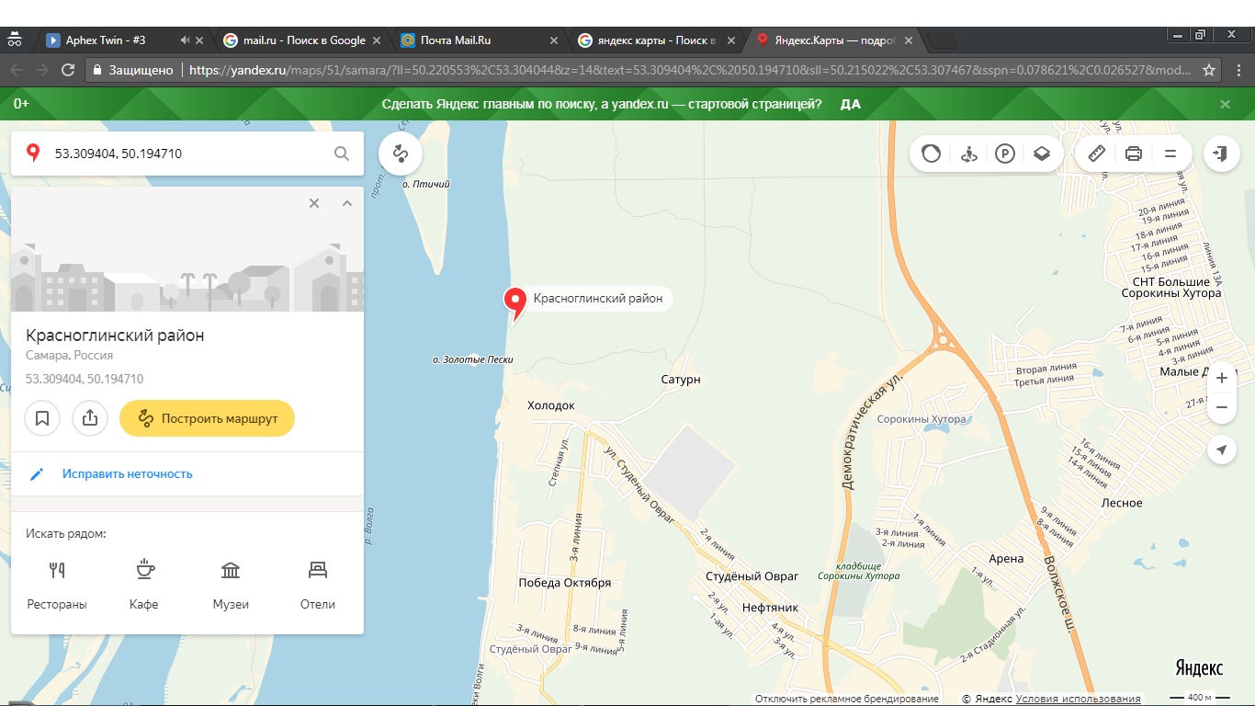This screenshot has width=1255, height=706.
Task: Click о. Птичий map label
Action: coord(426,184)
